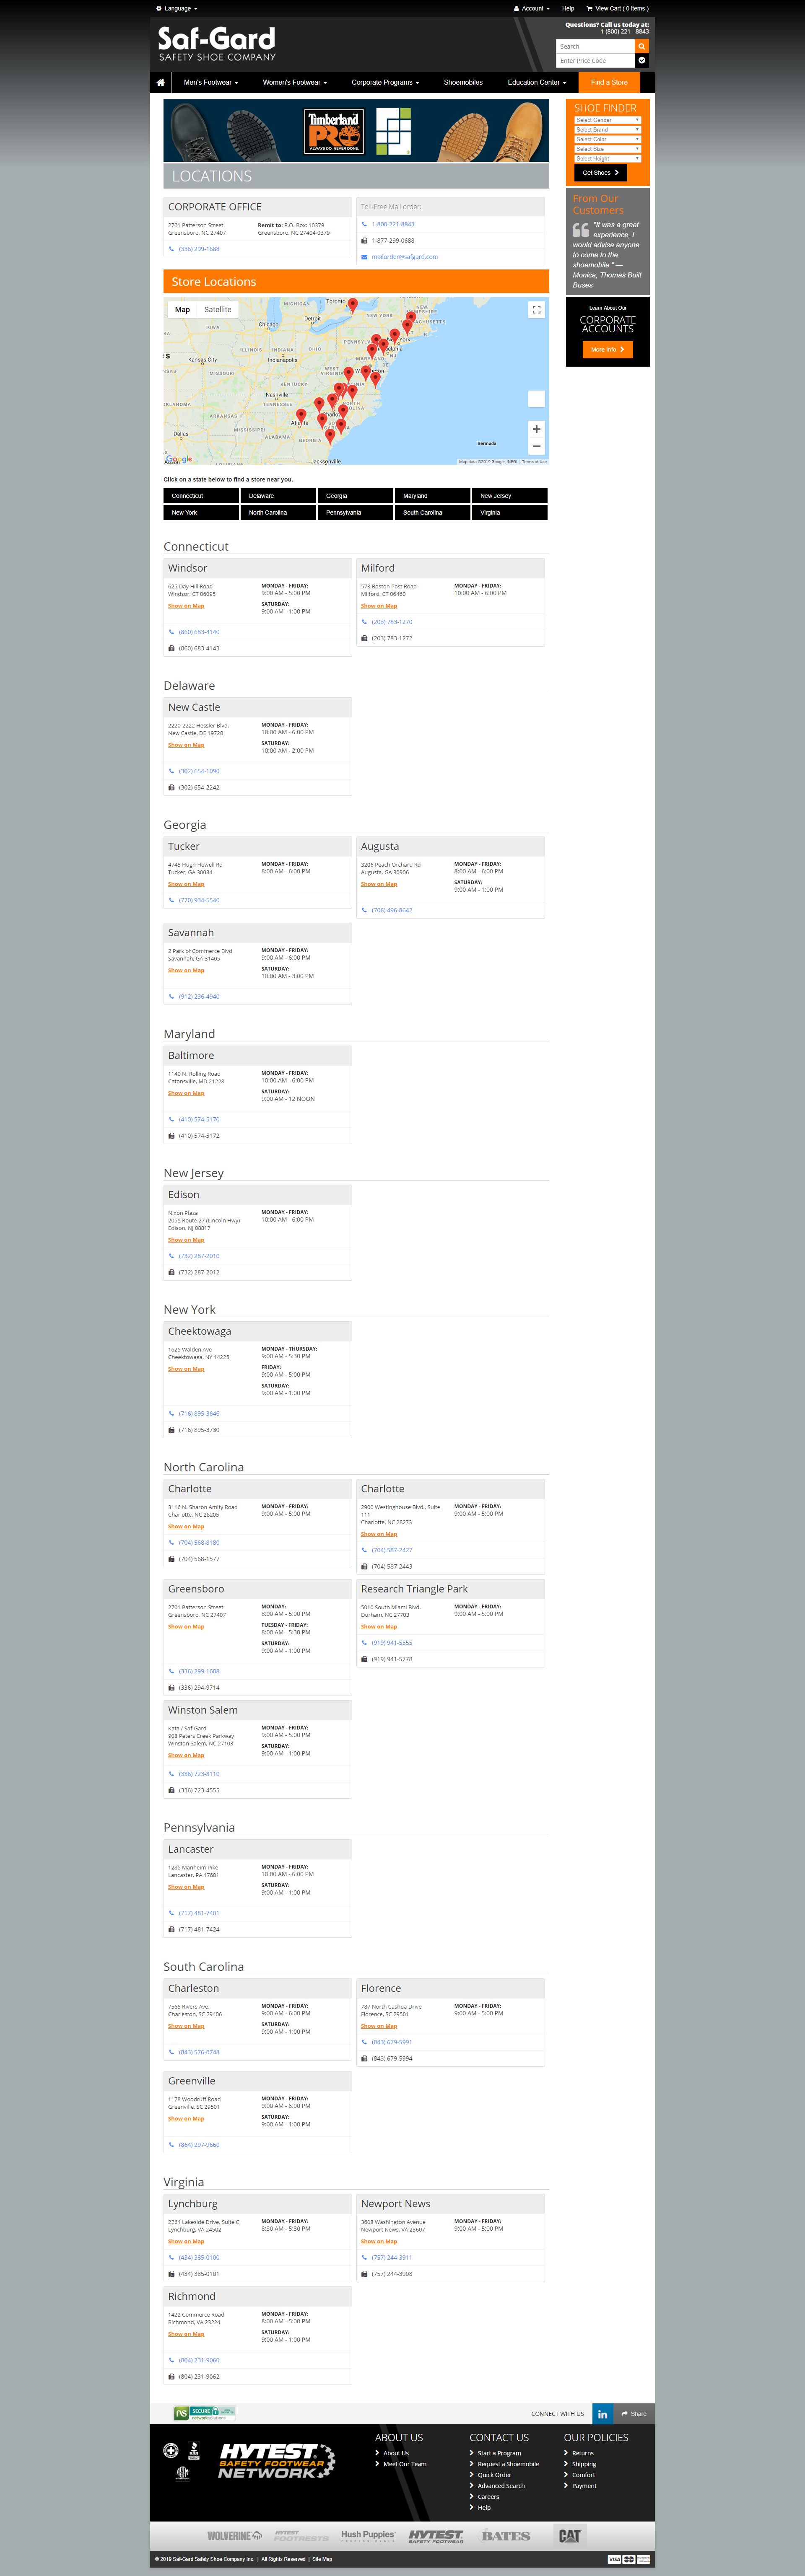The height and width of the screenshot is (2576, 805).
Task: Click Show on Map for Windsor store
Action: 186,606
